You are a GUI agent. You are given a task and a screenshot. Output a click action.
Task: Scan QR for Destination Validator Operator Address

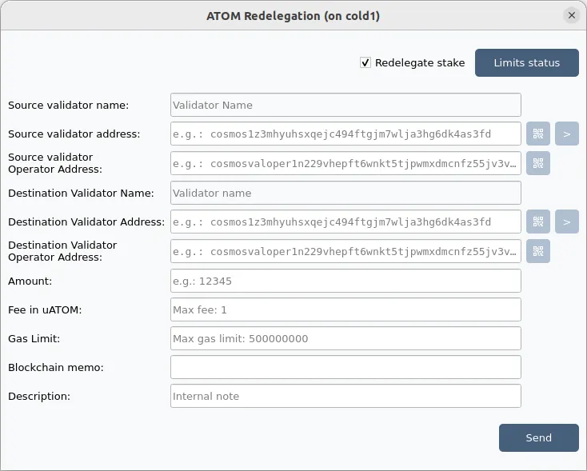pyautogui.click(x=538, y=251)
